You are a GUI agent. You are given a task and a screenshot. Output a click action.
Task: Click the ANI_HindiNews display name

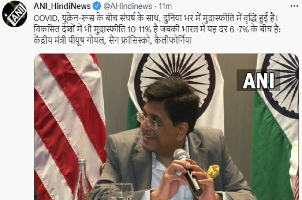click(62, 6)
